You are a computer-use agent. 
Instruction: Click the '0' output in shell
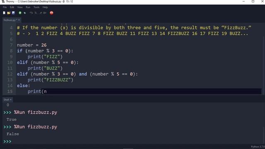click(8, 105)
